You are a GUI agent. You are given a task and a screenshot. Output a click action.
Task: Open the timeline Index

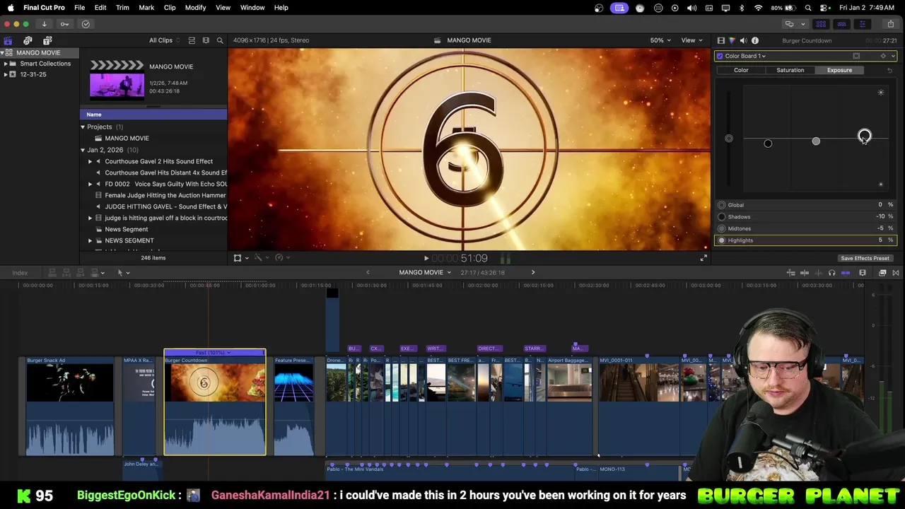(x=20, y=273)
